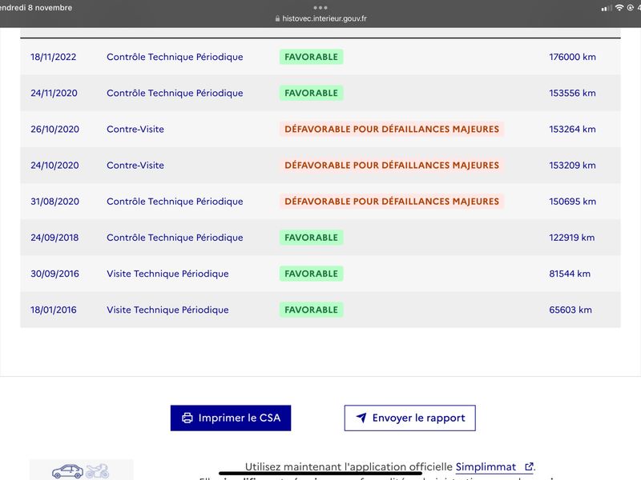The width and height of the screenshot is (641, 480).
Task: Select the date 31/08/2020
Action: (x=54, y=202)
